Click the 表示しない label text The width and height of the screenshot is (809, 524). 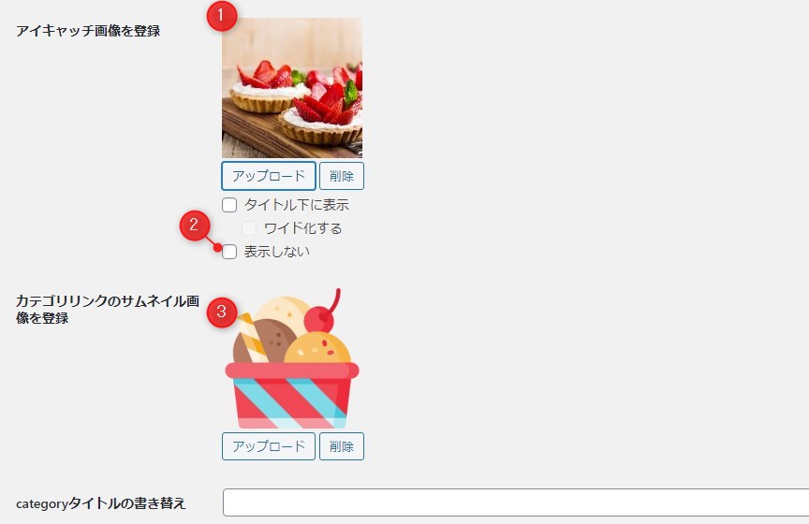tap(276, 252)
